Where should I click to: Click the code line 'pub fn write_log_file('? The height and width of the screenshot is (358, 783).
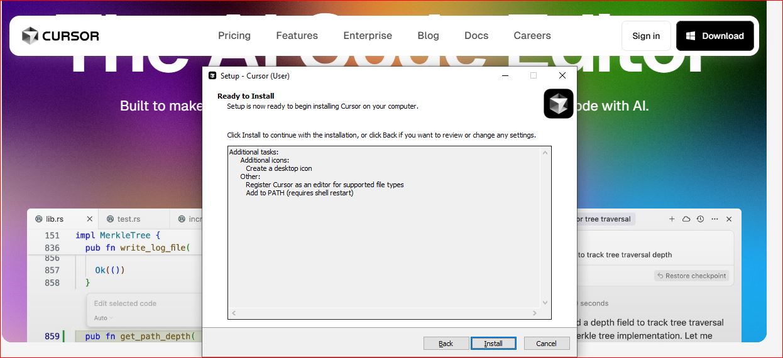point(138,248)
